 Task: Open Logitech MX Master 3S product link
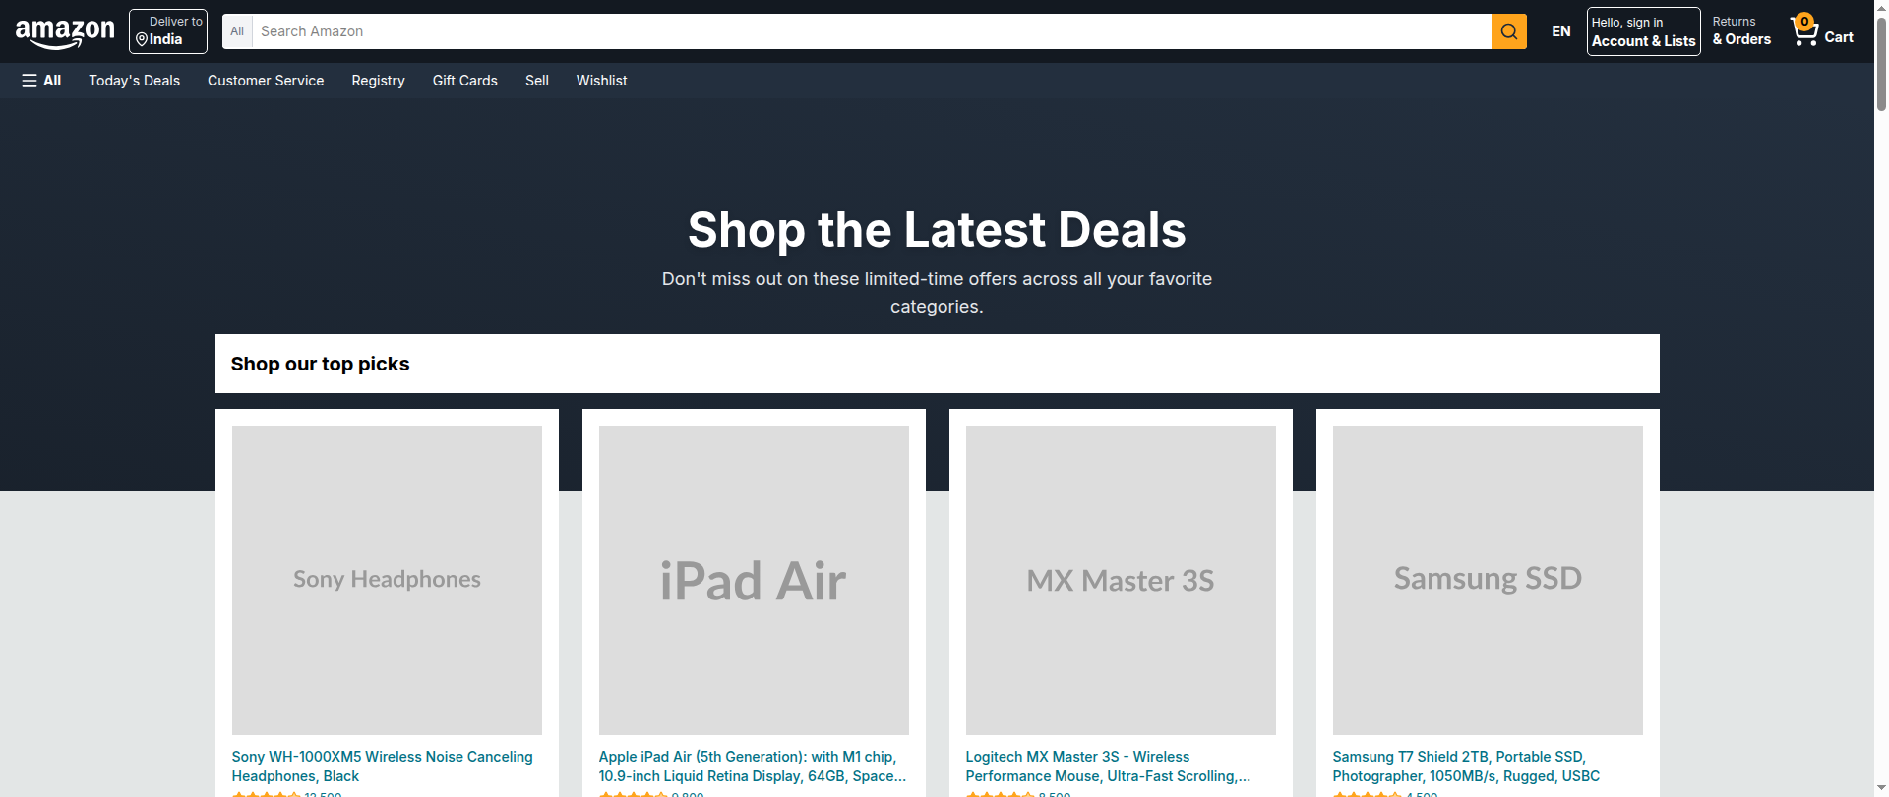coord(1107,766)
